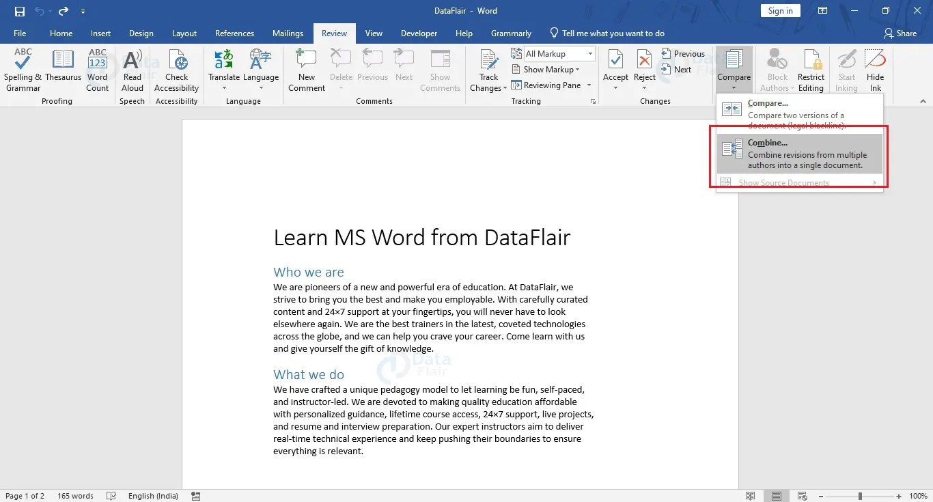Open the Show Markup options list
The width and height of the screenshot is (933, 502).
[x=550, y=69]
